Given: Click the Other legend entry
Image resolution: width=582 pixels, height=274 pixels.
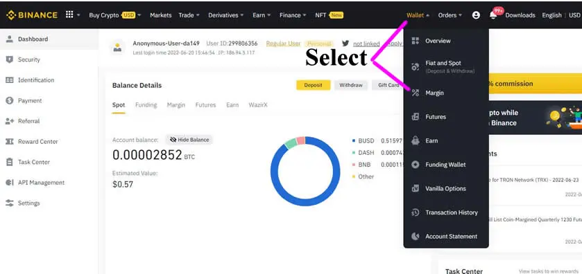Looking at the screenshot, I should coord(363,176).
